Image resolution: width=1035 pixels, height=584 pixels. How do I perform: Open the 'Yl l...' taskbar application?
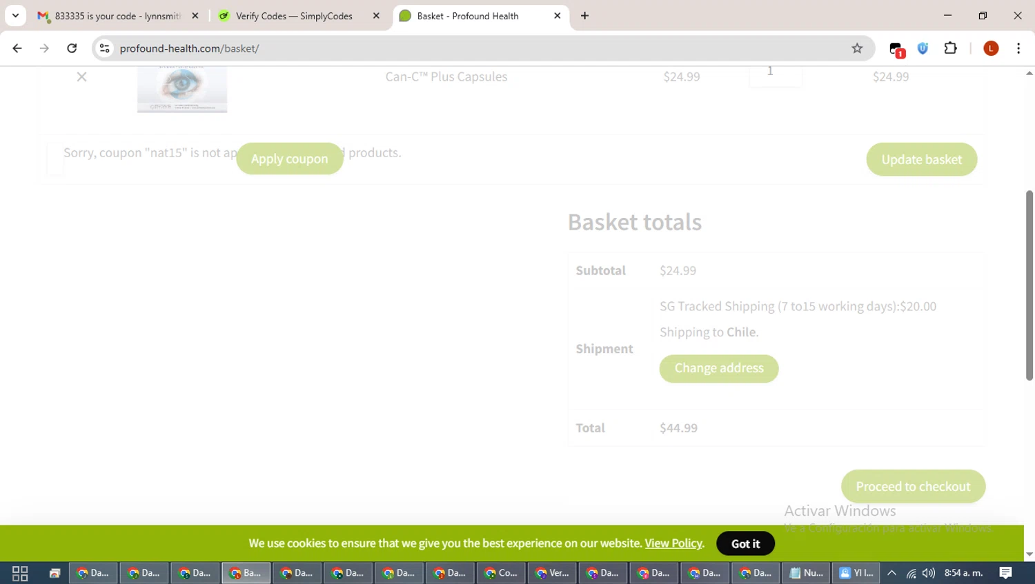coord(856,573)
